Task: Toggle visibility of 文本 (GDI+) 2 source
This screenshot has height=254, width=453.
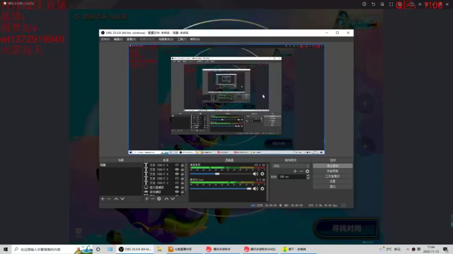Action: tap(177, 178)
